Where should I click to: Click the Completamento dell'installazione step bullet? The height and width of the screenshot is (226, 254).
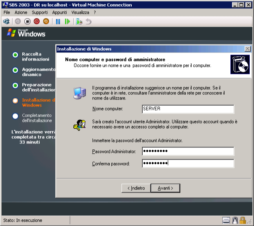tap(15, 116)
